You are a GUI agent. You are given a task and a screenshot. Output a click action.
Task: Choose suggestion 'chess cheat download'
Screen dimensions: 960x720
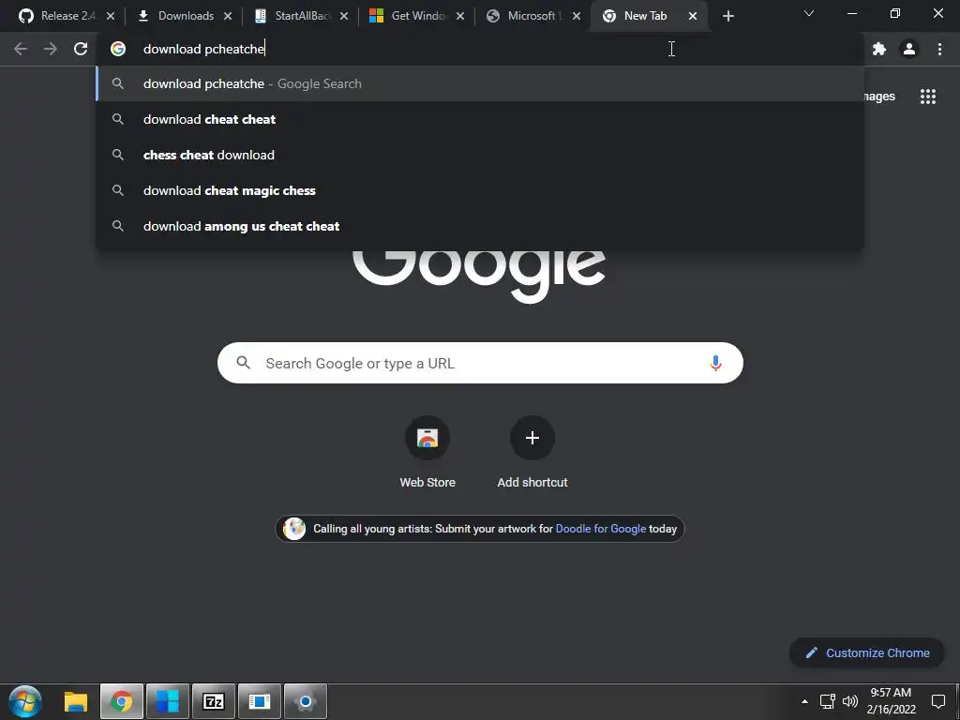[x=480, y=155]
